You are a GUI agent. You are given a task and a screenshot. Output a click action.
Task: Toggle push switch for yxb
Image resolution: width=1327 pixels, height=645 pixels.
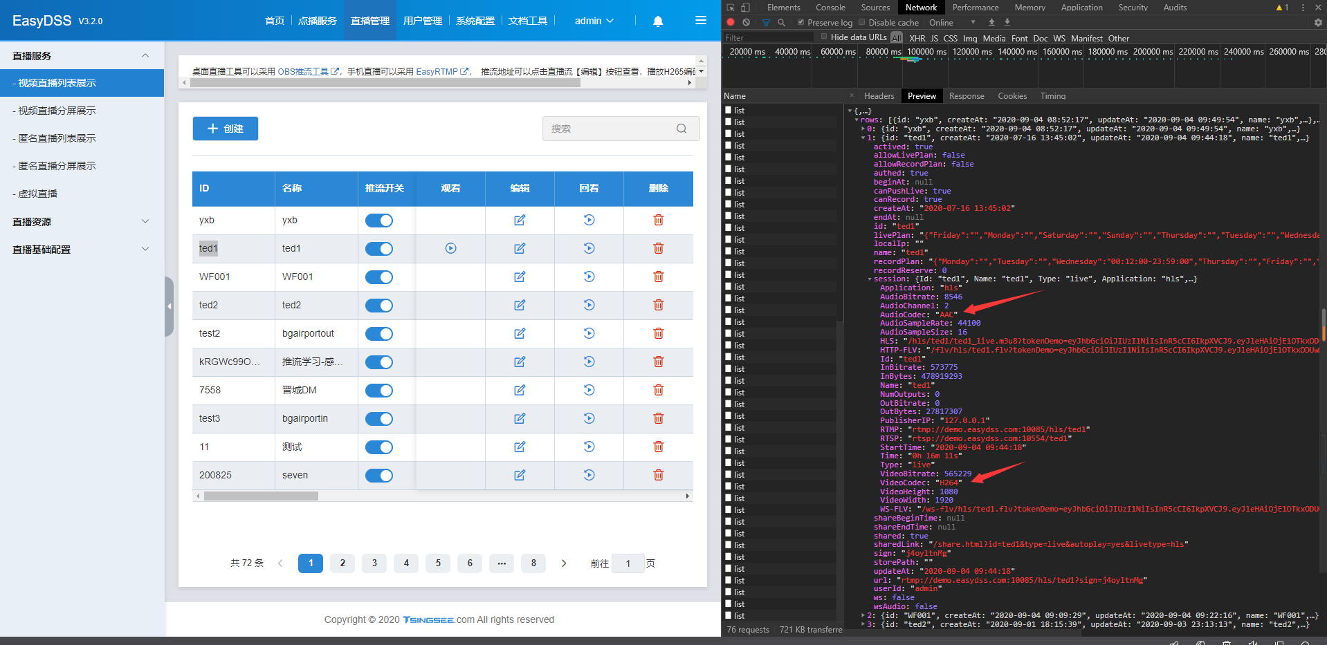379,220
